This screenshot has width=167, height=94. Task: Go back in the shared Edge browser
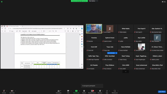click(2, 28)
